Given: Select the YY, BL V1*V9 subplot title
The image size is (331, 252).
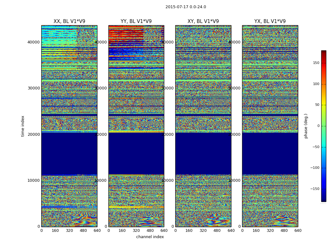Looking at the screenshot, I should [136, 21].
